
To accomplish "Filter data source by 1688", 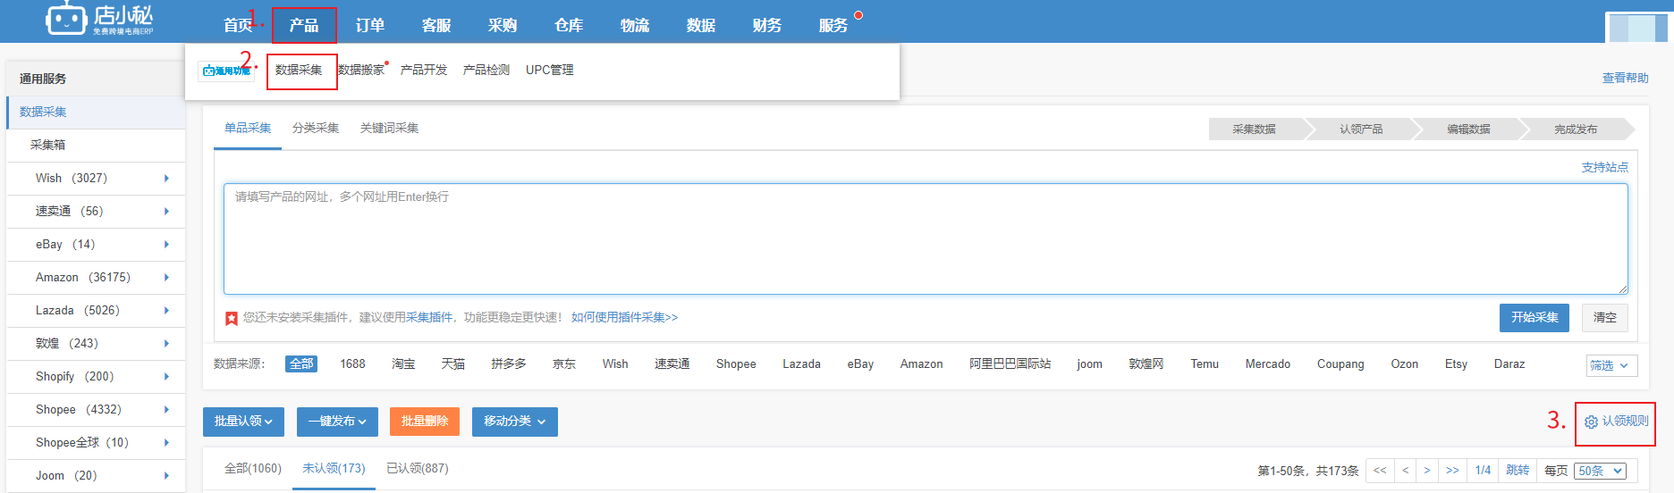I will pos(352,364).
